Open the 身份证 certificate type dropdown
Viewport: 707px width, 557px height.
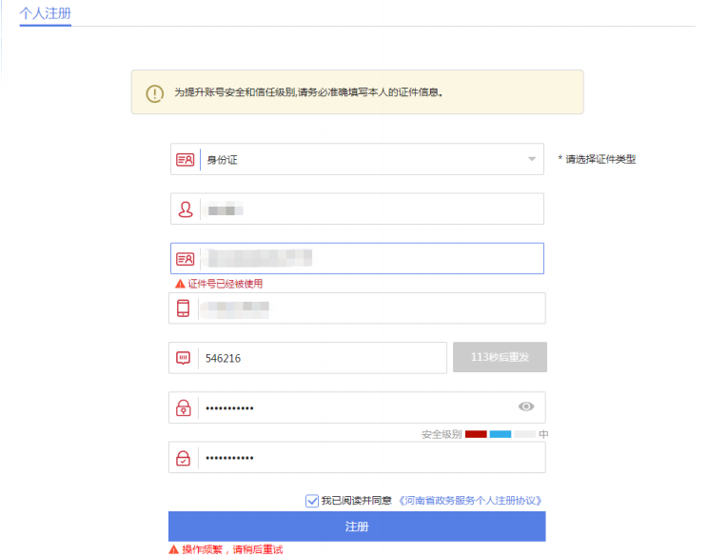(362, 160)
